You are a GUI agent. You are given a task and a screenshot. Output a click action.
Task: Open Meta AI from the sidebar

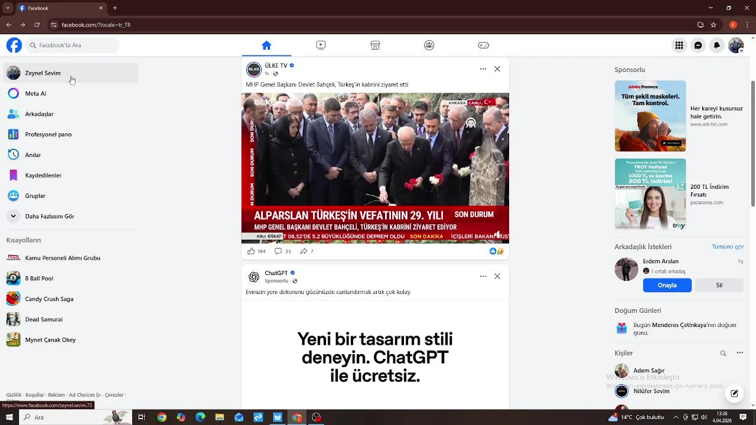point(71,93)
